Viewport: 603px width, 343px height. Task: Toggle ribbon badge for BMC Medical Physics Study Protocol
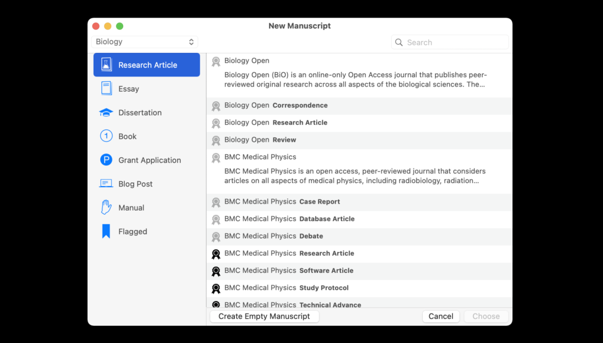pyautogui.click(x=216, y=288)
